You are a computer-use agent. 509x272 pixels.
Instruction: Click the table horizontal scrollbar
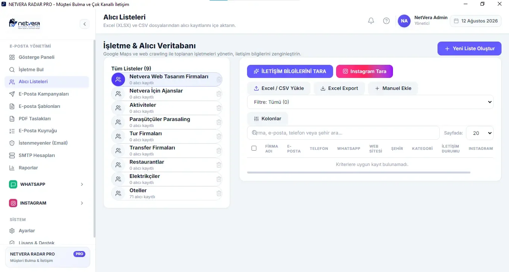(x=359, y=173)
